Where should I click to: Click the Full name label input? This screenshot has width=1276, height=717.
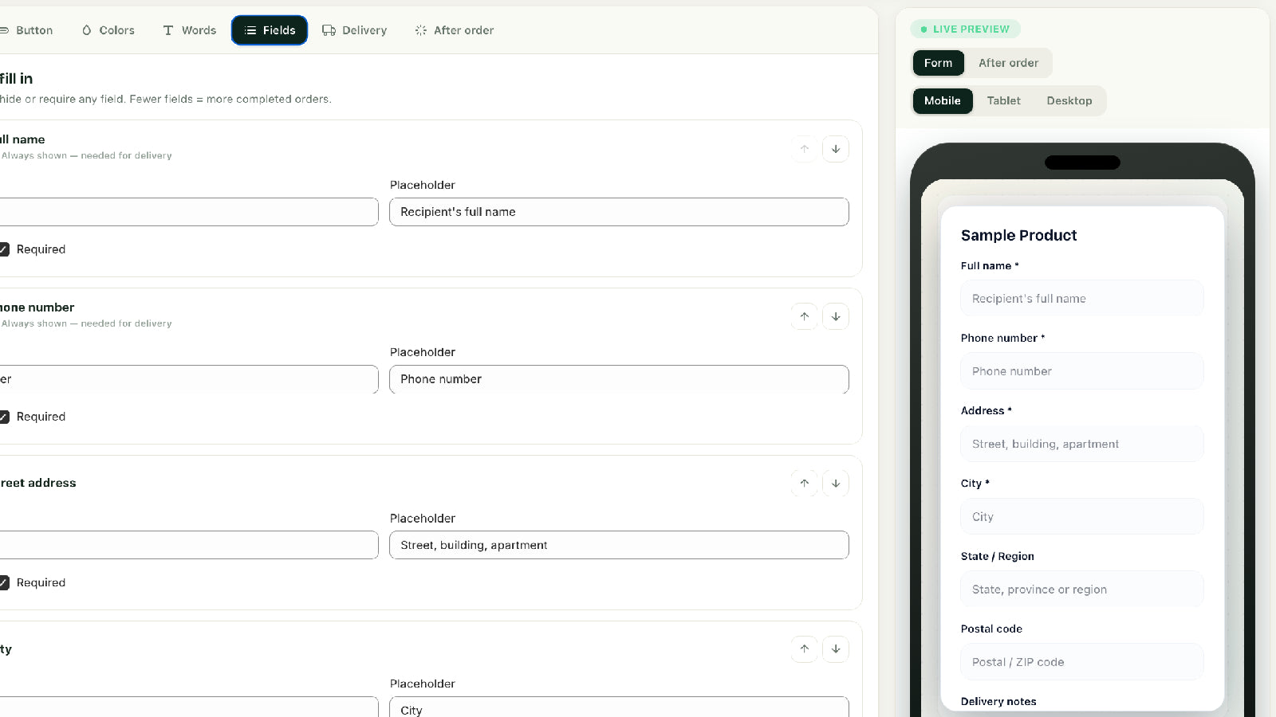(189, 212)
